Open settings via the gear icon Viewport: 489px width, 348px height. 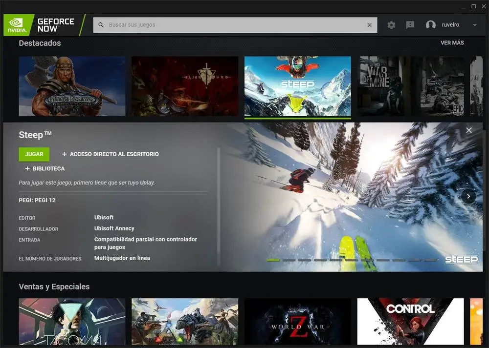pyautogui.click(x=391, y=25)
